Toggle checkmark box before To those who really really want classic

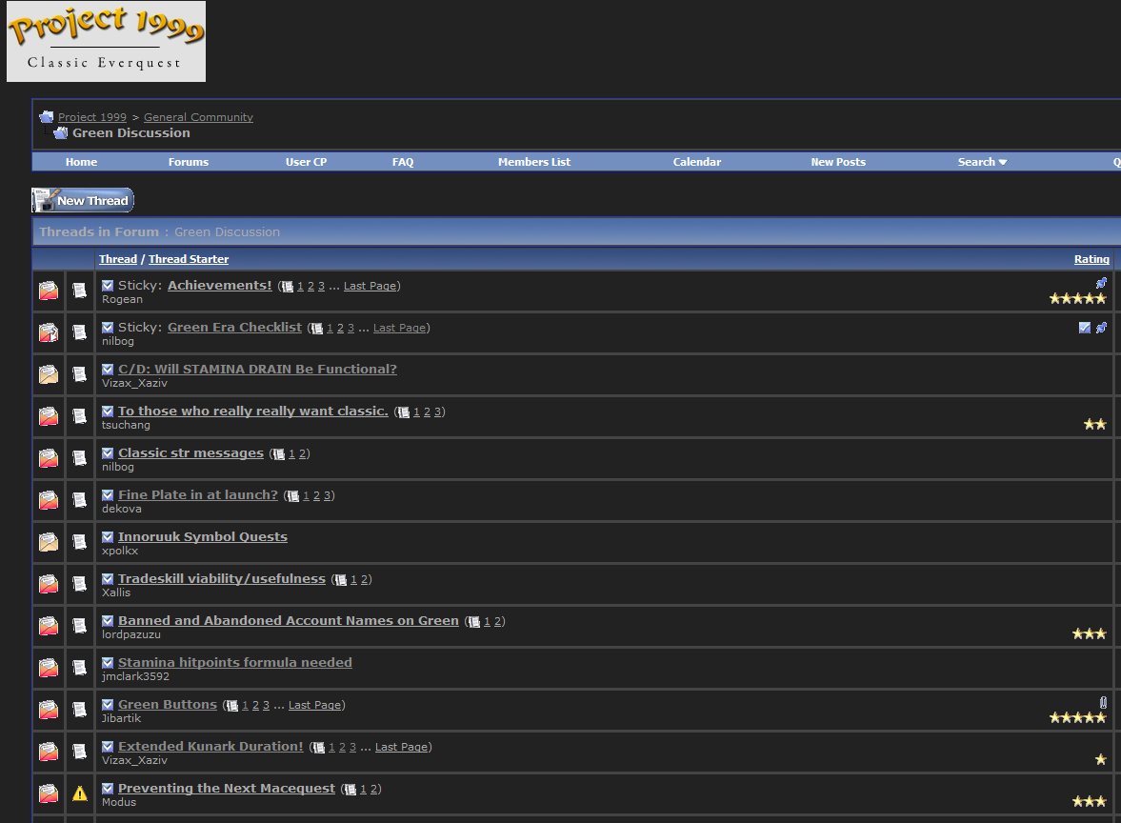pos(108,411)
